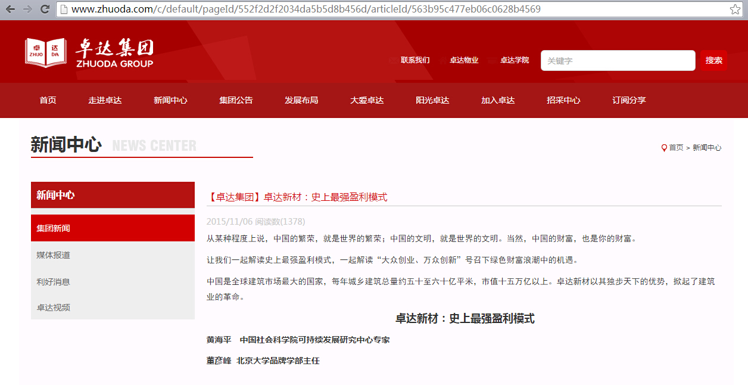Open 订阅分享 navigation item

coord(629,100)
